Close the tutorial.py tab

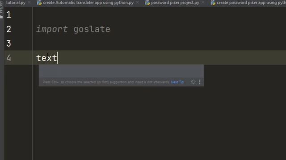tap(29, 3)
